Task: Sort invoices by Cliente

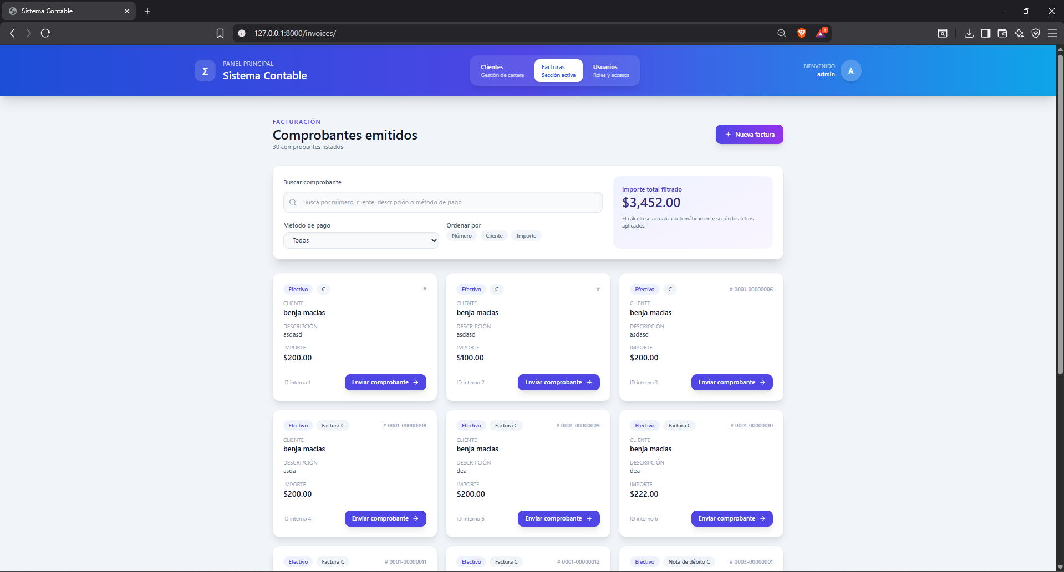Action: pyautogui.click(x=494, y=236)
